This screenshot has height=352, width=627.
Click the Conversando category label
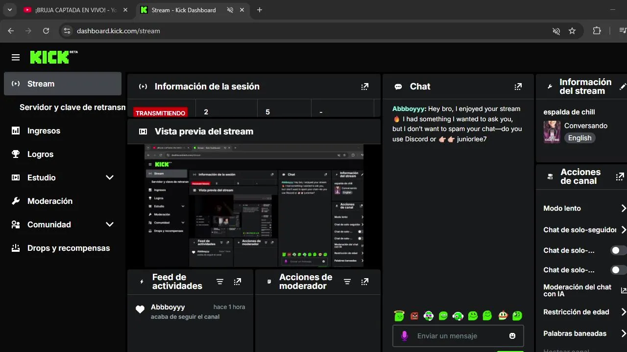pos(586,126)
